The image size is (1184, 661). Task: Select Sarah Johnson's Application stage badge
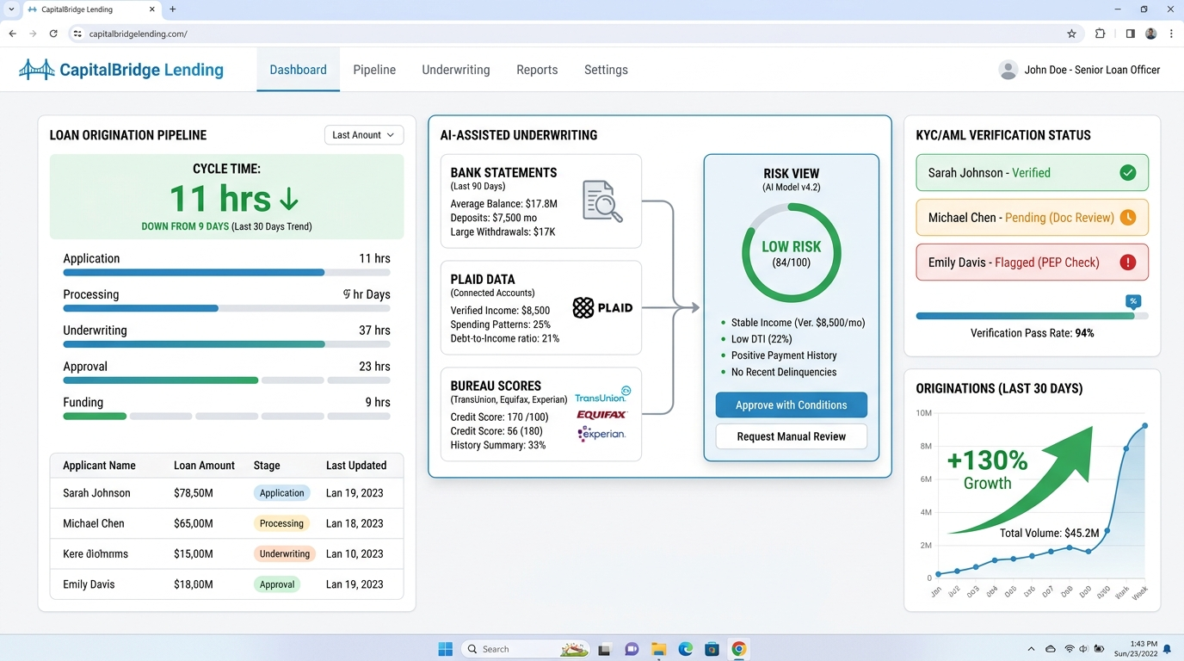[281, 493]
